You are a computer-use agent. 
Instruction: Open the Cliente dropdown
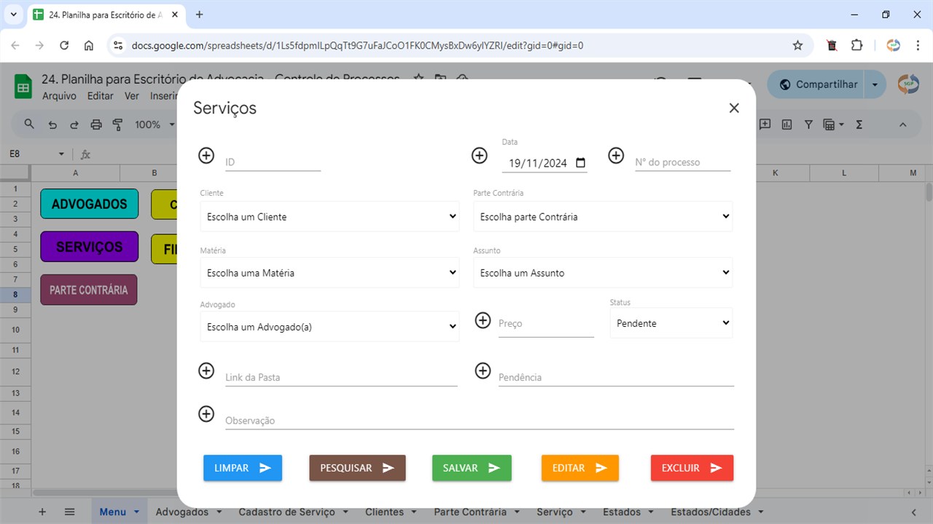tap(329, 217)
